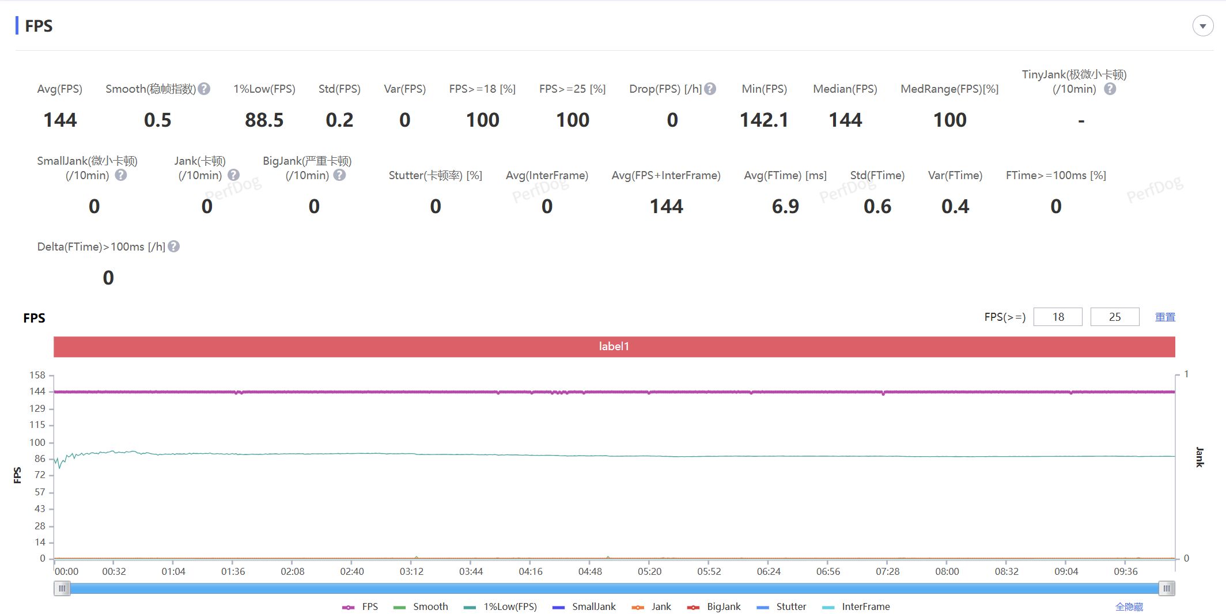The height and width of the screenshot is (614, 1226).
Task: Click help icon beside BigJank (/10min)
Action: pyautogui.click(x=340, y=175)
